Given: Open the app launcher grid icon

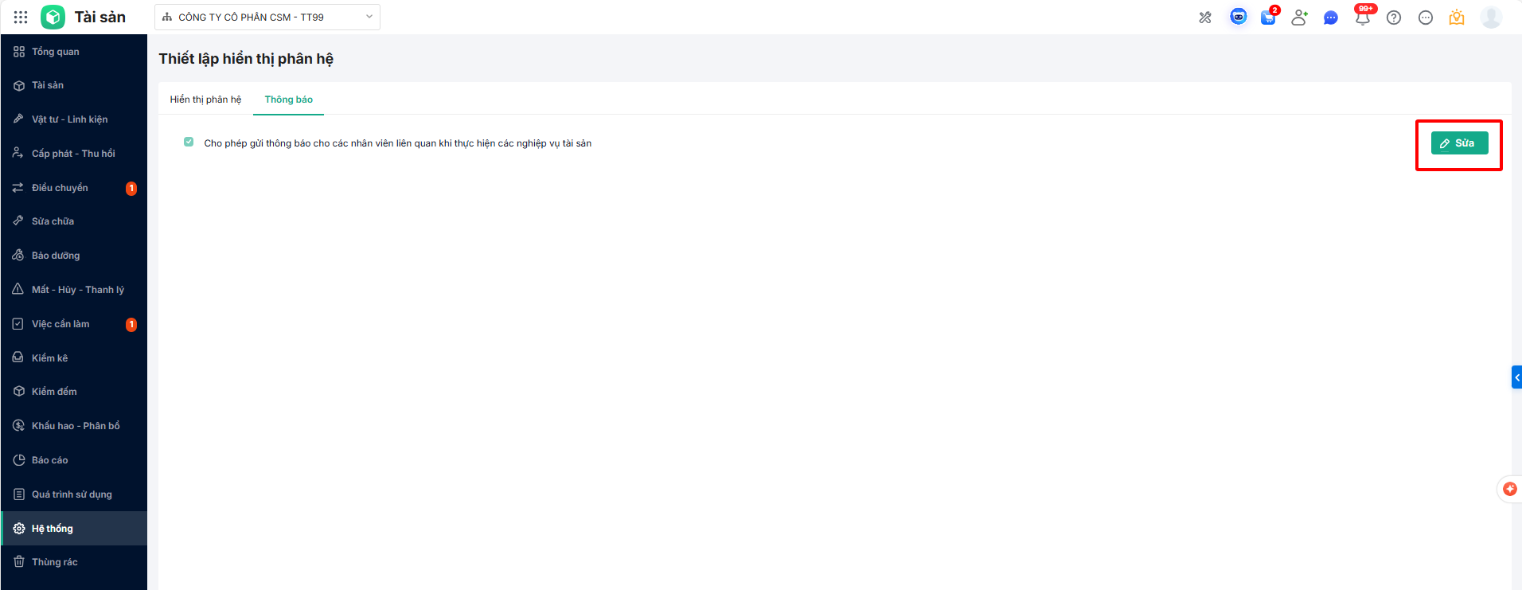Looking at the screenshot, I should click(x=21, y=17).
